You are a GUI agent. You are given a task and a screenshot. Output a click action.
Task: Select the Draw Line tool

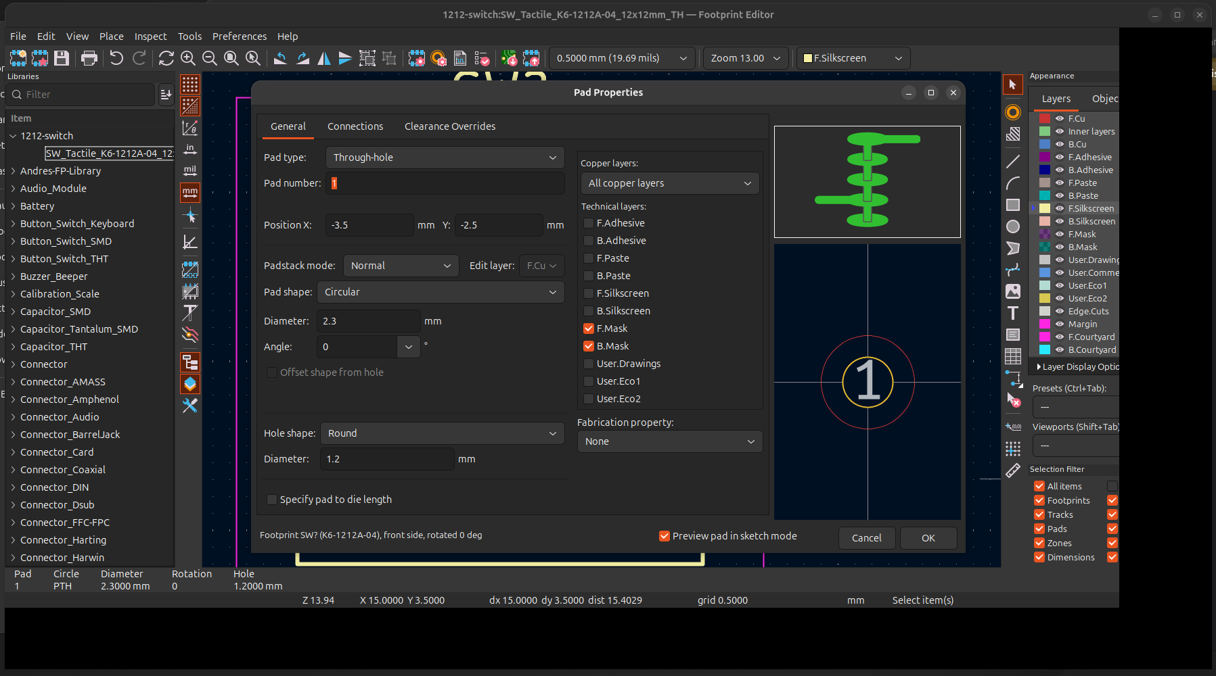coord(1012,162)
